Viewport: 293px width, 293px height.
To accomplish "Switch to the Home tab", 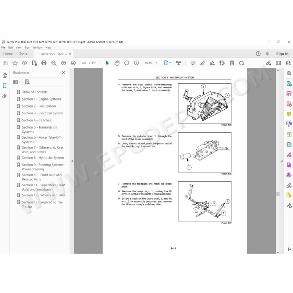I will point(8,54).
